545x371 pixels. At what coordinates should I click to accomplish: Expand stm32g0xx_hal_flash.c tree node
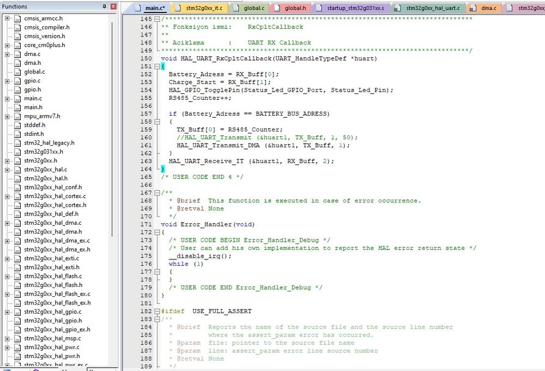coord(7,276)
